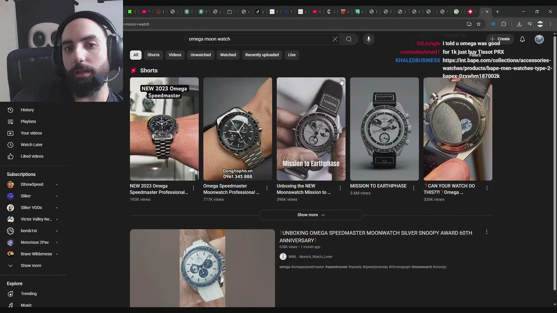Click the #omegaspeedmaster hashtag in description

tap(308, 267)
